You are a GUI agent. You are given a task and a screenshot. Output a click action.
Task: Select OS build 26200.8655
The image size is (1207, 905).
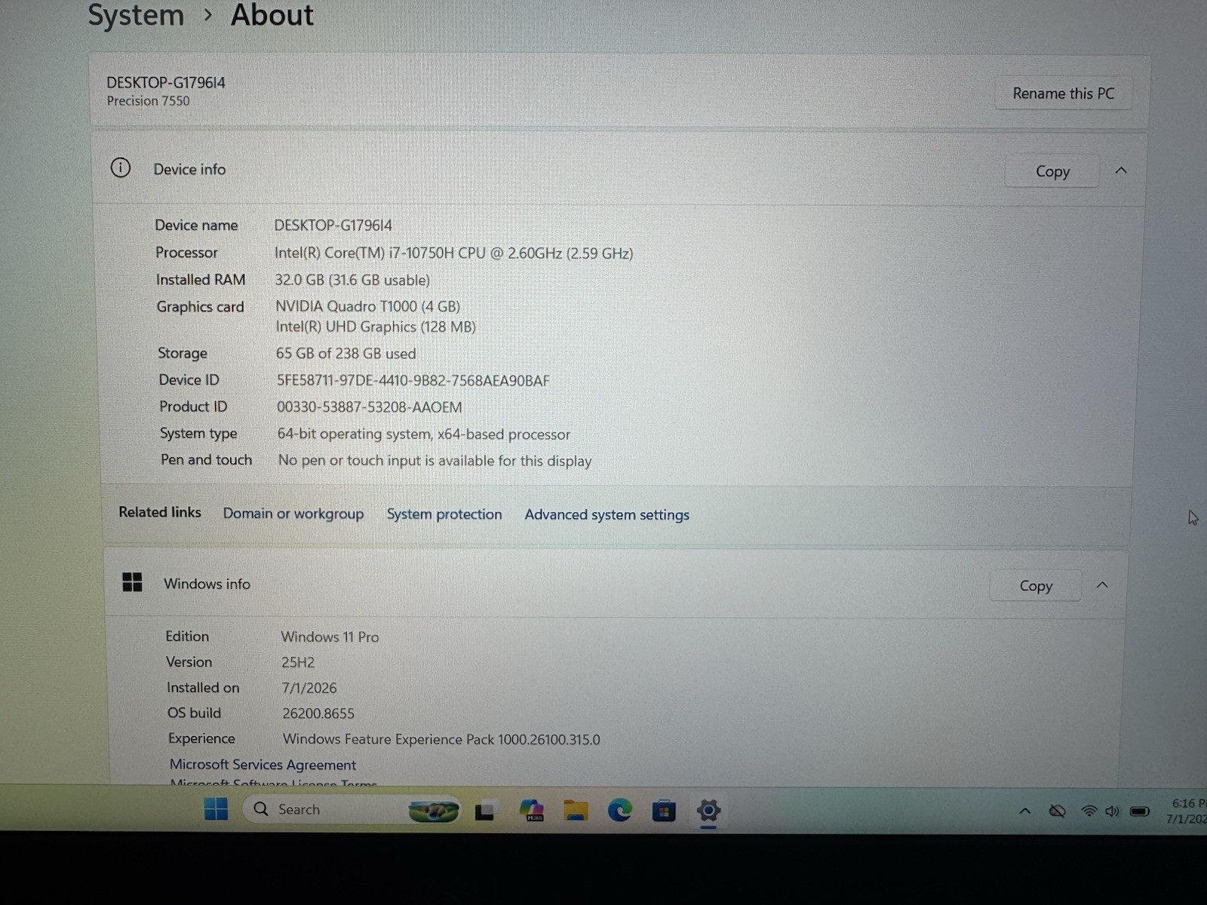click(318, 713)
